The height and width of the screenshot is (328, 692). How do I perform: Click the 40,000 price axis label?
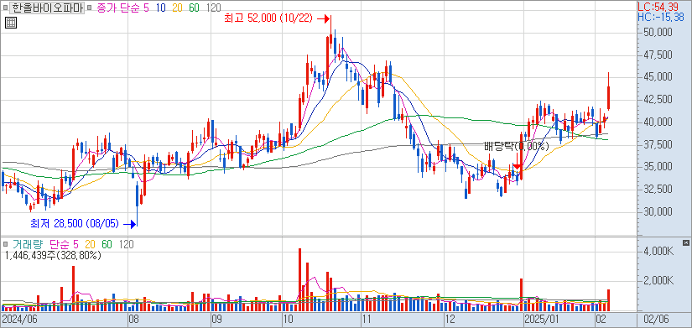pyautogui.click(x=658, y=122)
